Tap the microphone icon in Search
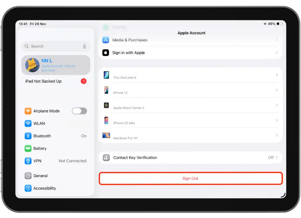The width and height of the screenshot is (301, 218). pos(85,46)
